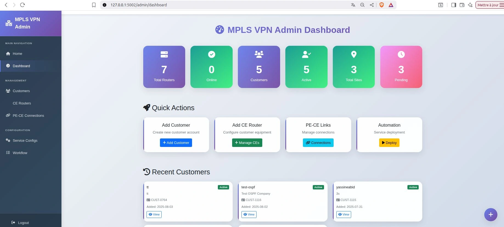The height and width of the screenshot is (227, 504).
Task: Go to PE-CE Connections page
Action: (x=31, y=115)
